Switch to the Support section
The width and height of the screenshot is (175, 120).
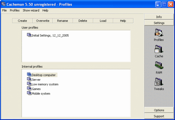click(159, 116)
